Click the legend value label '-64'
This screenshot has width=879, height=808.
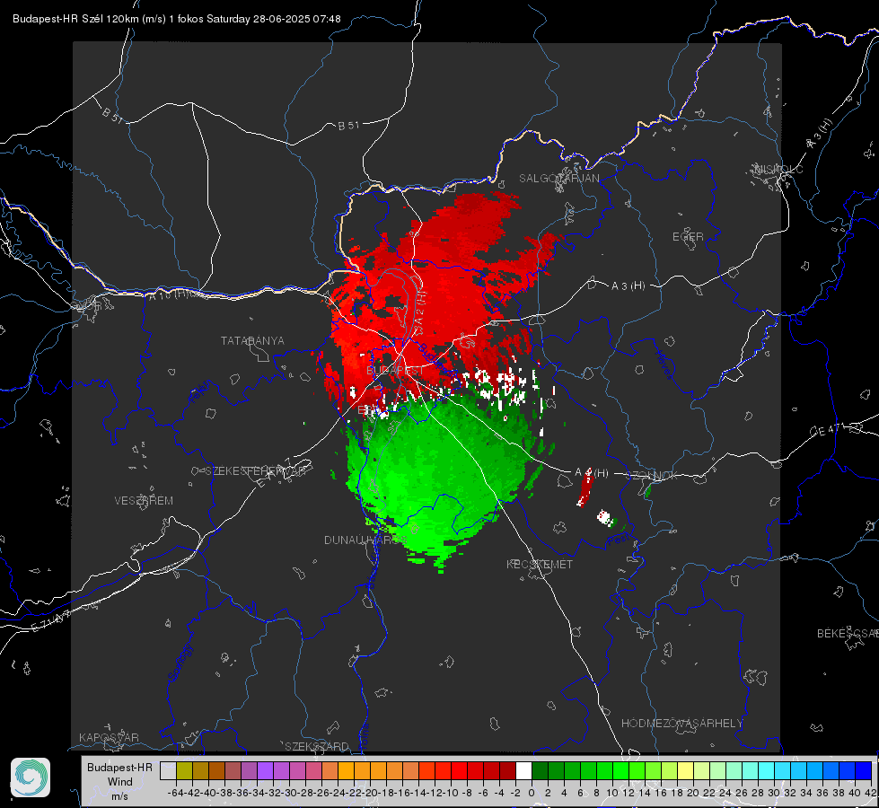tap(176, 793)
